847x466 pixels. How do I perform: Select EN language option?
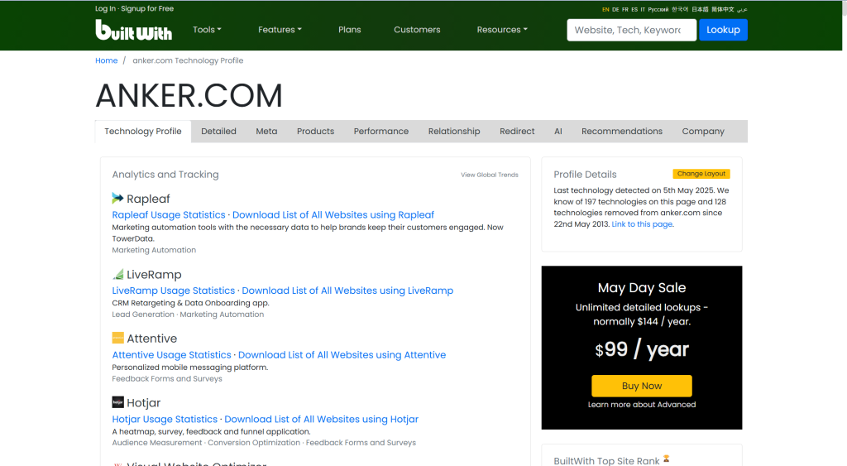(x=605, y=9)
